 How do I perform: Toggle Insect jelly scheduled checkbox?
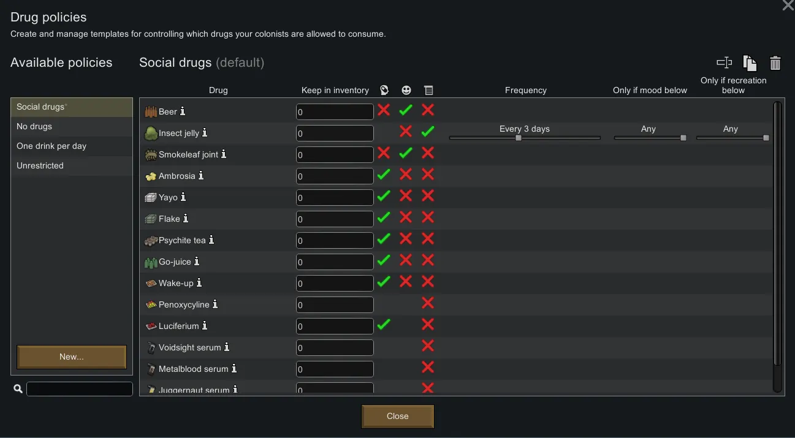click(x=428, y=131)
